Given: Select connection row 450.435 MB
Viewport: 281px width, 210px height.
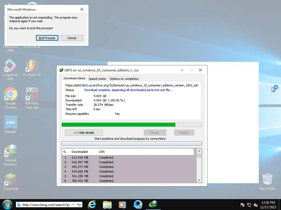Looking at the screenshot, I should pyautogui.click(x=129, y=180).
